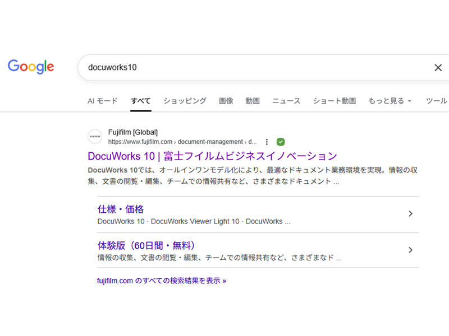Click the Fujifilm site favicon
This screenshot has width=449, height=336.
(x=95, y=137)
